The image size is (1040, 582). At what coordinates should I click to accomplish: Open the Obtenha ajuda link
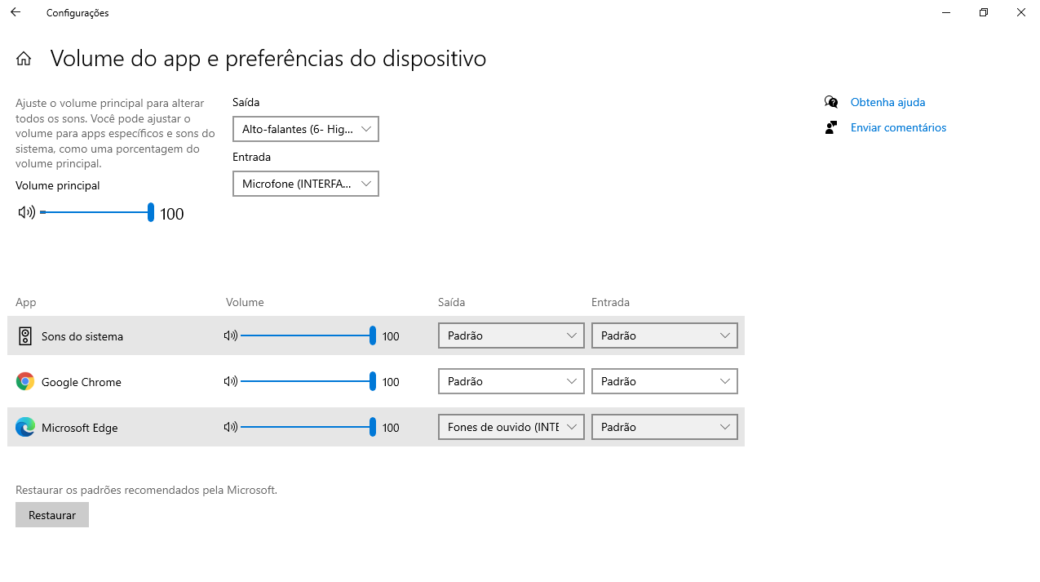(887, 102)
